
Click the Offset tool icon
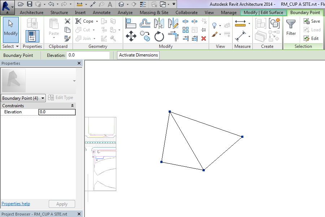(x=145, y=24)
